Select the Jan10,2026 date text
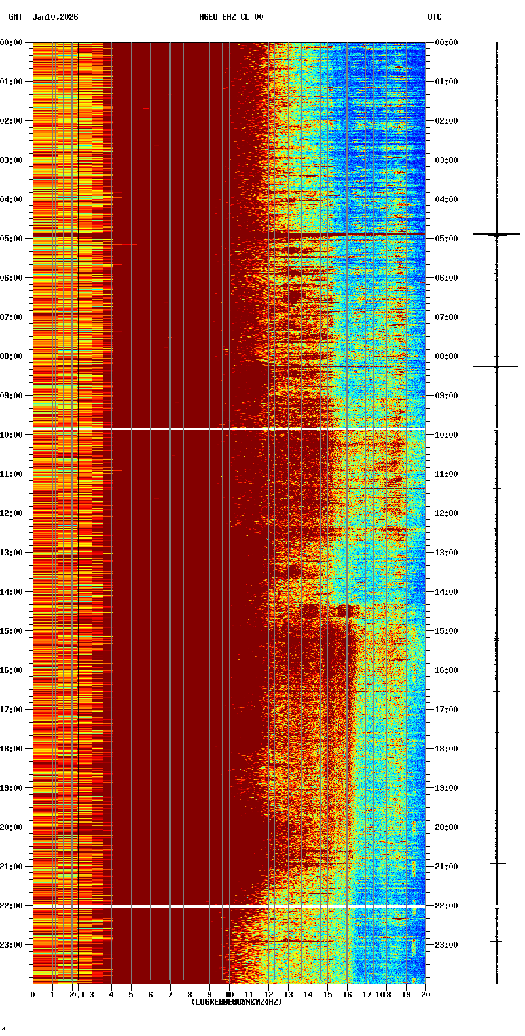The width and height of the screenshot is (525, 1036). pos(55,17)
